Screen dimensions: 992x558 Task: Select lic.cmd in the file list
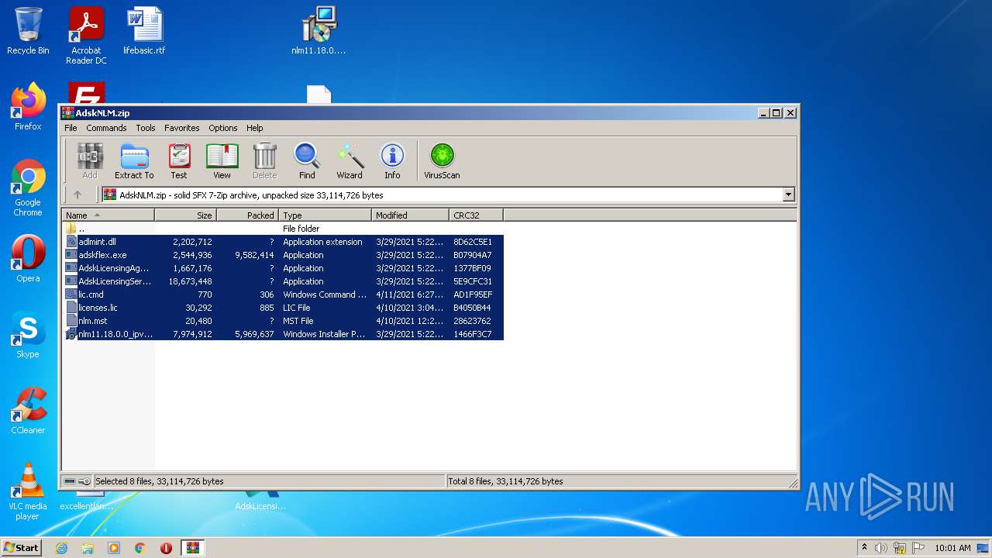(283, 294)
